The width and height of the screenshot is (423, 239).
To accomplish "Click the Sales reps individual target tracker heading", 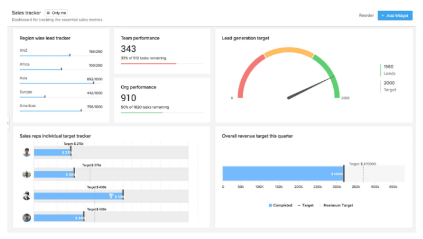I will tap(55, 136).
